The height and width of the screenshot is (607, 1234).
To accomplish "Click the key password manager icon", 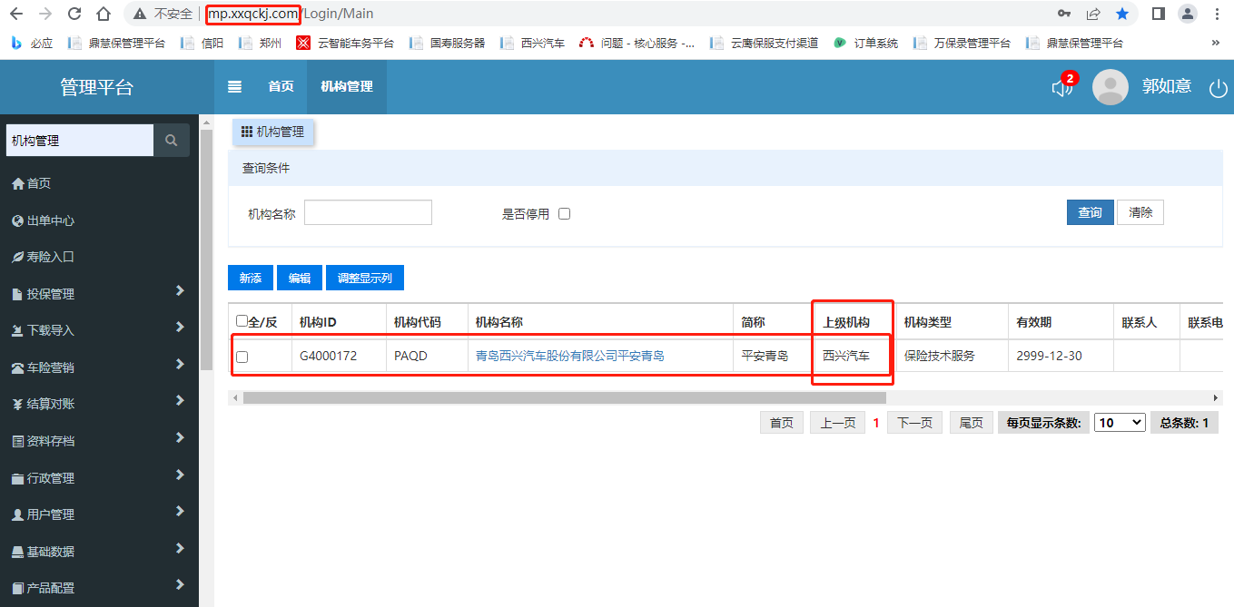I will (1064, 14).
